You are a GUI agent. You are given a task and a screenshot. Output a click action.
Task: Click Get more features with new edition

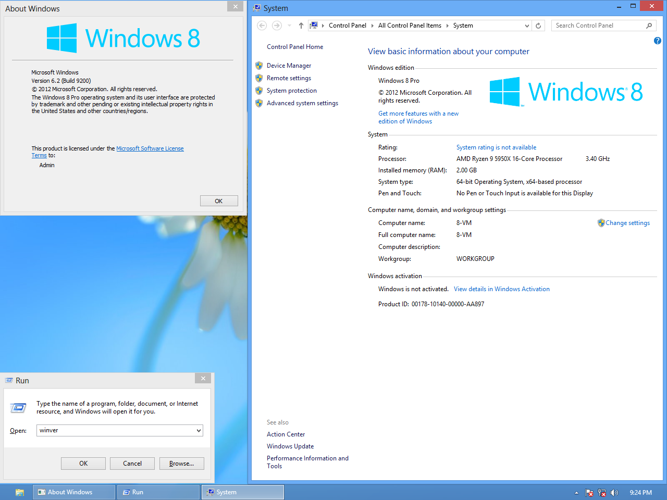(418, 117)
